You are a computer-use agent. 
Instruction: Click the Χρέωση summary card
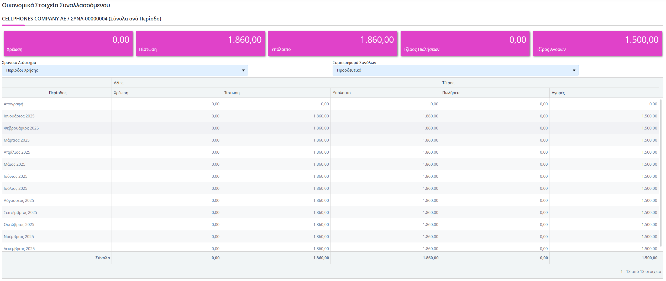click(x=68, y=44)
